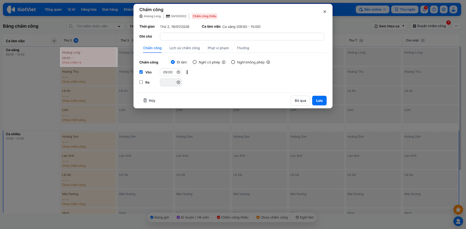Open the more options ellipsis button
Image resolution: width=466 pixels, height=229 pixels.
[456, 26]
